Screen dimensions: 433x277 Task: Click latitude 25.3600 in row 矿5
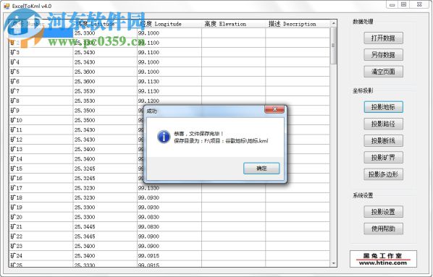pyautogui.click(x=85, y=72)
